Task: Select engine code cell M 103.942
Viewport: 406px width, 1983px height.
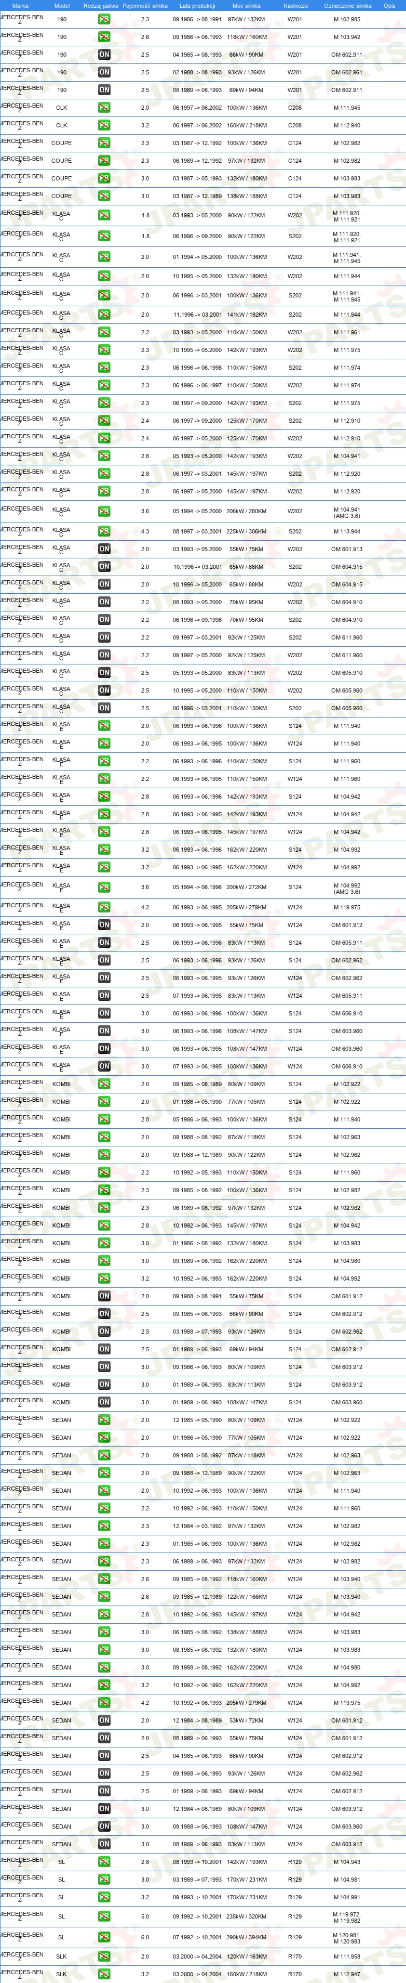Action: [x=347, y=37]
